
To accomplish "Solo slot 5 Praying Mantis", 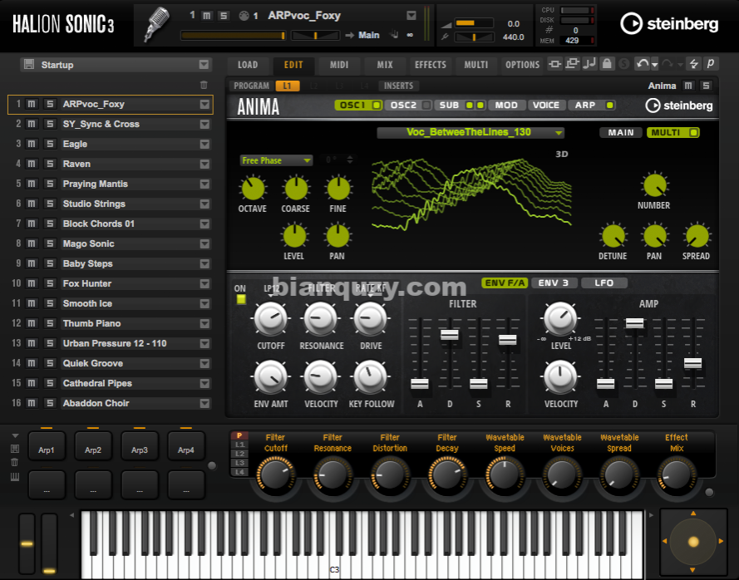I will coord(50,184).
